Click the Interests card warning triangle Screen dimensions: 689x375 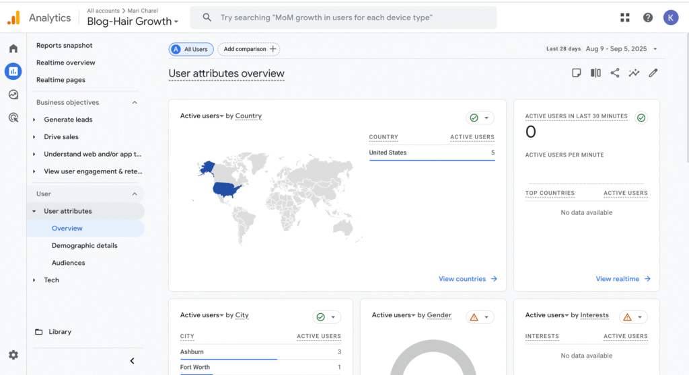[627, 317]
